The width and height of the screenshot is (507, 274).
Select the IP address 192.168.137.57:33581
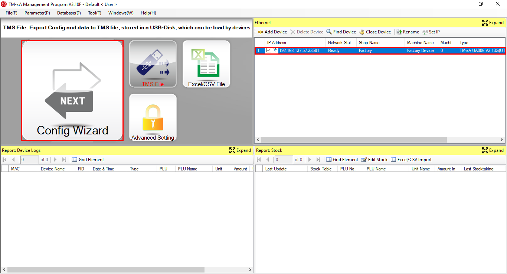(299, 50)
